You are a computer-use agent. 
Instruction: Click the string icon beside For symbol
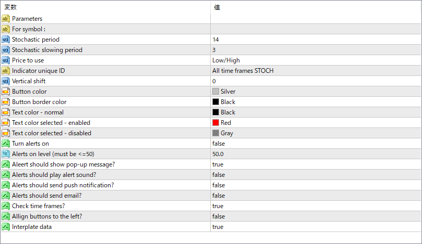coord(5,29)
